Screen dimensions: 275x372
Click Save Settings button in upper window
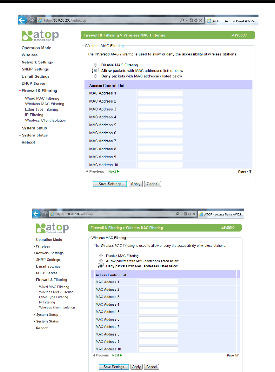(110, 184)
